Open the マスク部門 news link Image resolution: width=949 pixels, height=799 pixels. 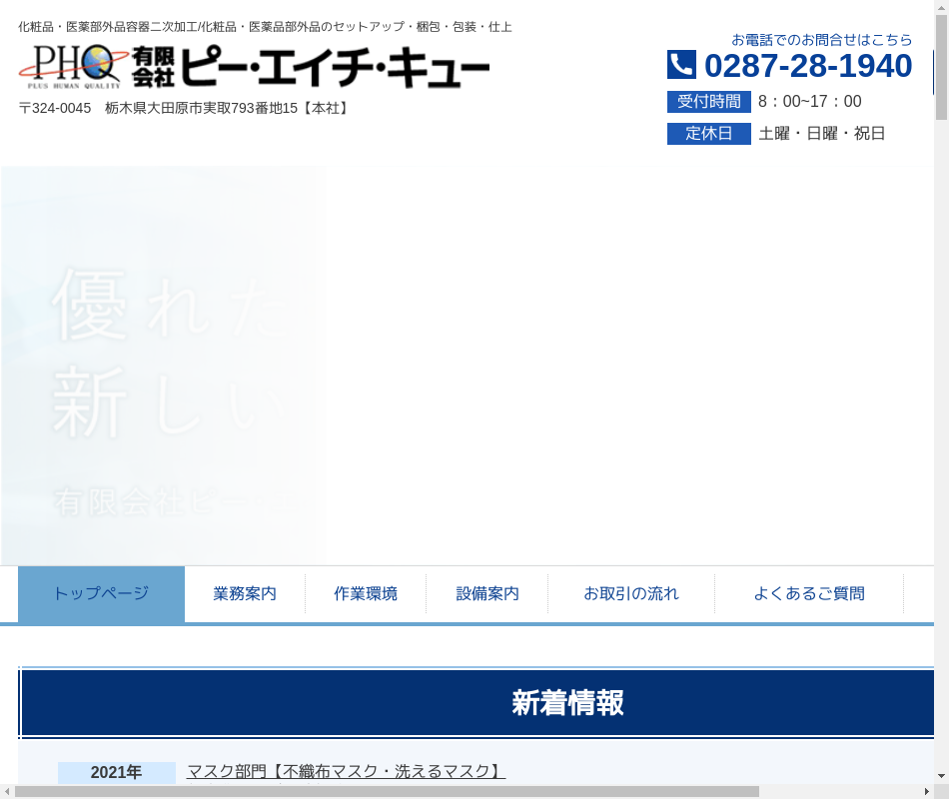point(346,771)
